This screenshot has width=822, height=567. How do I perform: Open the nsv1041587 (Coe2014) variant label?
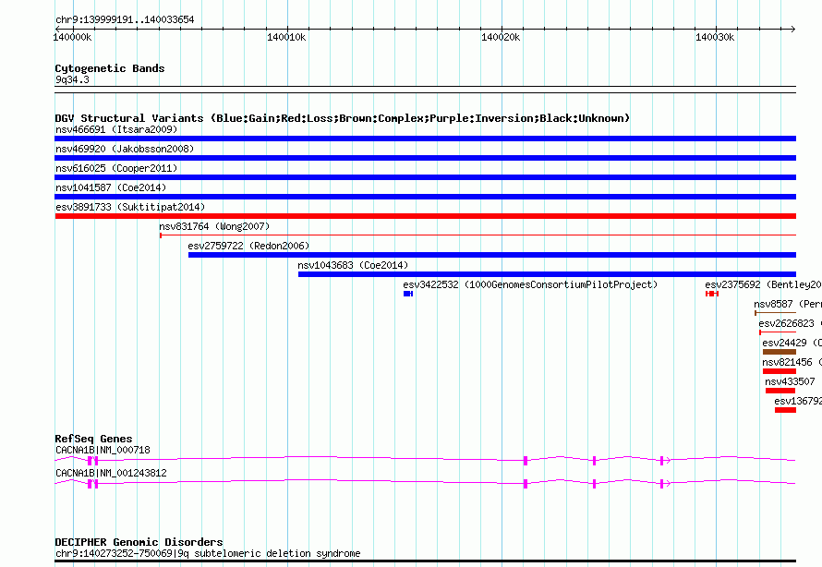(111, 187)
